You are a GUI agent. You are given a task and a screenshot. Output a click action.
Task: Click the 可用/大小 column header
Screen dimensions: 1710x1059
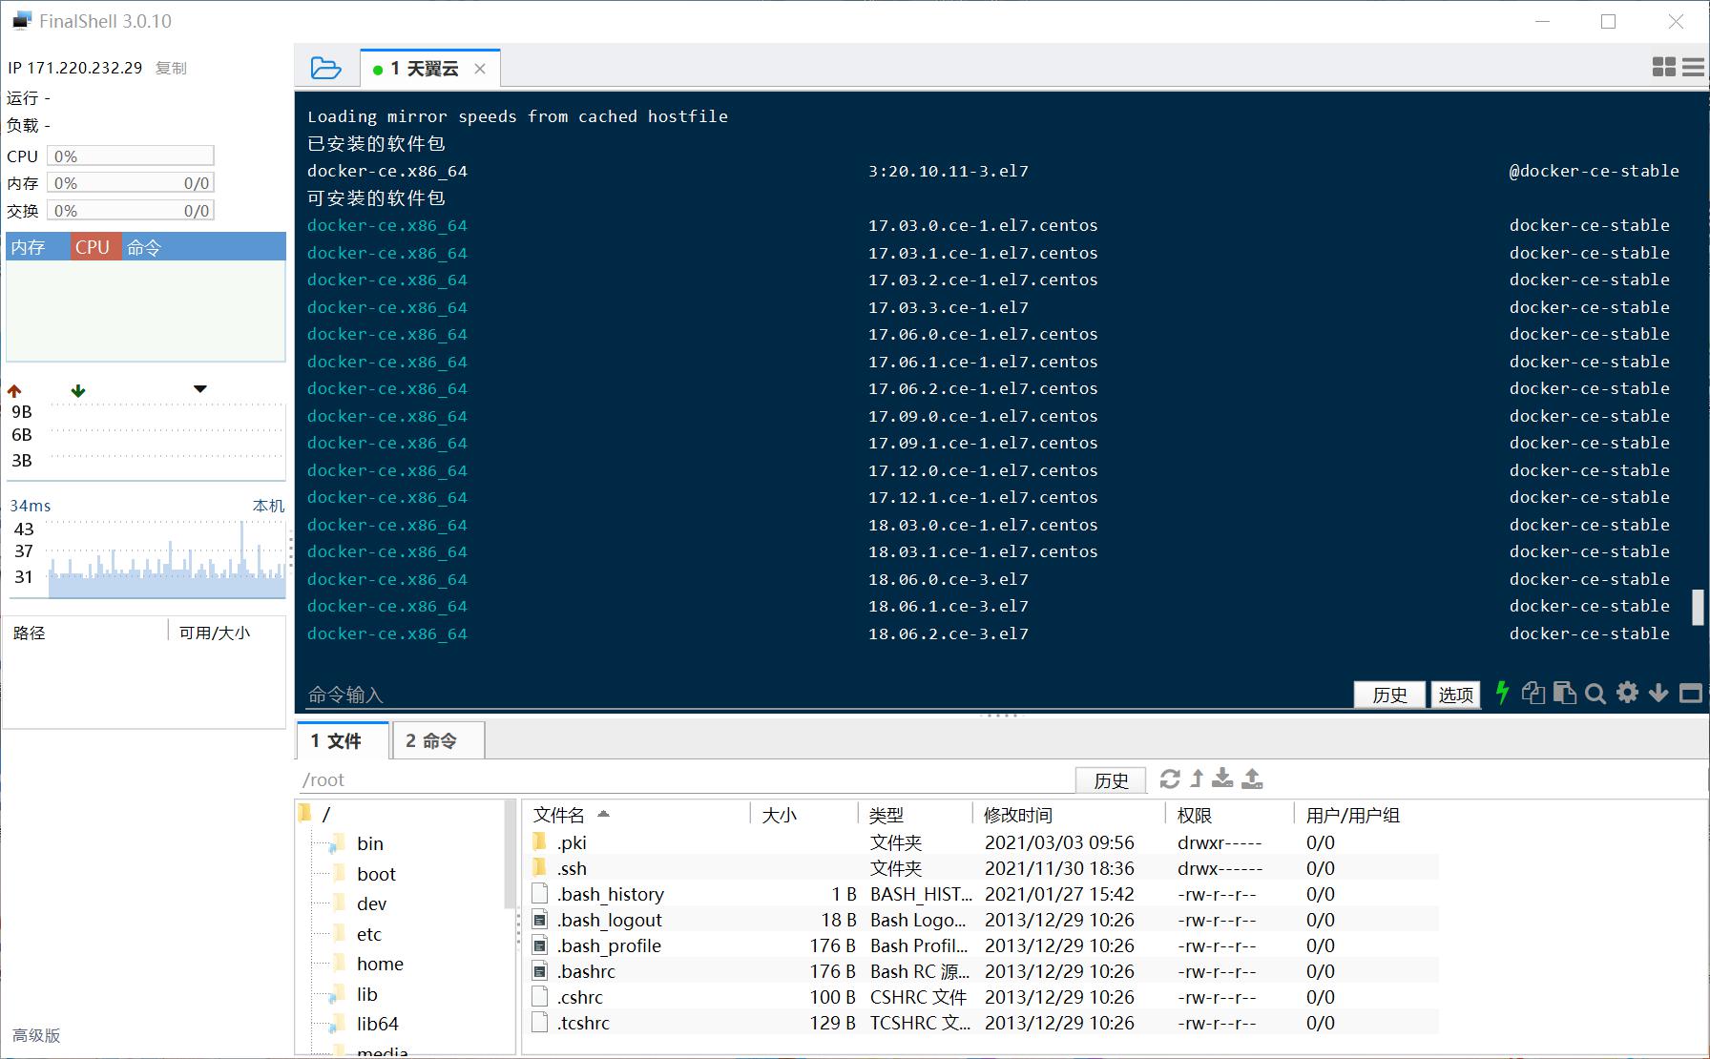tap(215, 633)
